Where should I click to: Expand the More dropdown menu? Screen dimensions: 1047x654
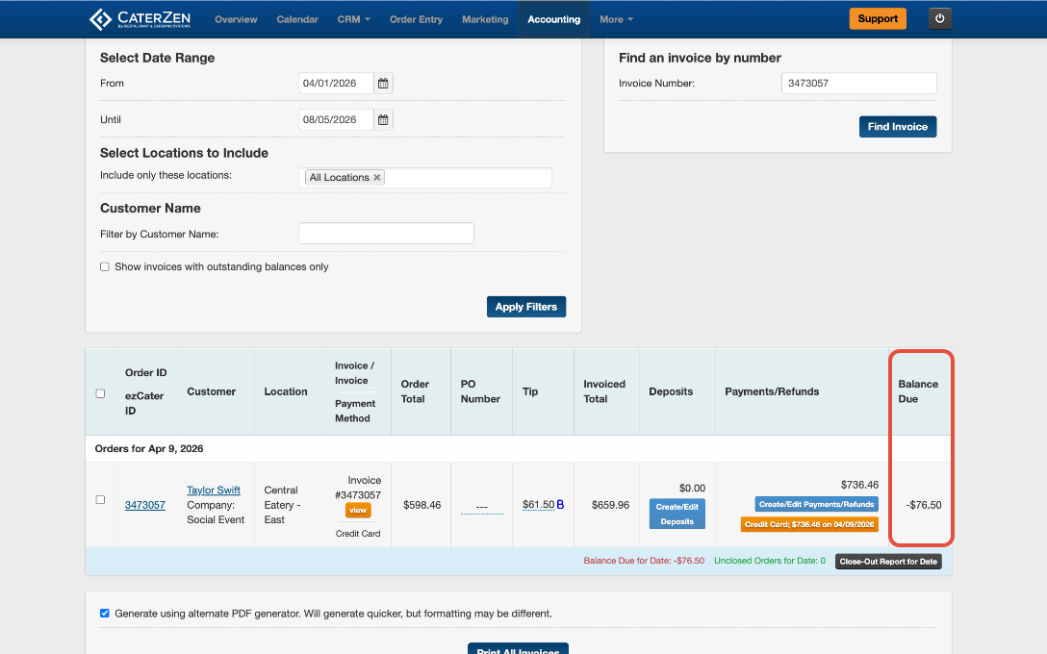coord(616,19)
